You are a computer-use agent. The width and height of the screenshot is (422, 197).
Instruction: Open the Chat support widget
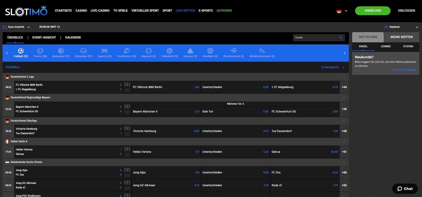(x=405, y=189)
